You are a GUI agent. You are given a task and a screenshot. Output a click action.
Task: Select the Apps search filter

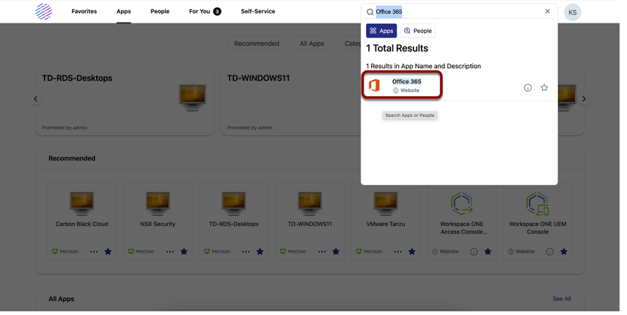point(385,32)
